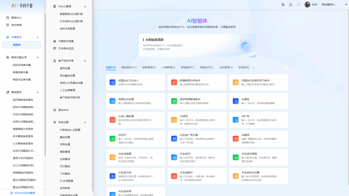This screenshot has height=196, width=349.
Task: Open AI智能体搭建 in the flyout menu
Action: pyautogui.click(x=66, y=41)
